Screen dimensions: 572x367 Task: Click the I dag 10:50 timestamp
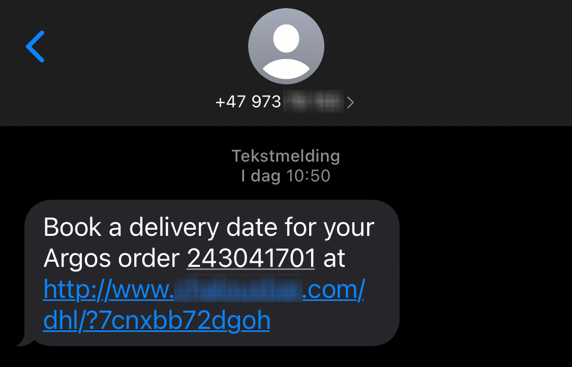(286, 176)
